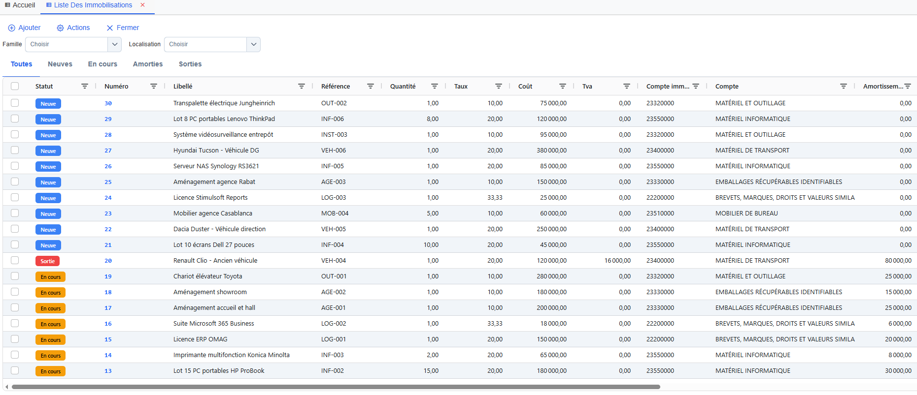The width and height of the screenshot is (917, 395).
Task: Click the Taux column filter icon
Action: pos(499,86)
